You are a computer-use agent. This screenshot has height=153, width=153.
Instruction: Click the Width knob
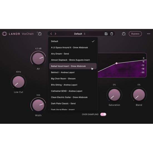coord(38,105)
